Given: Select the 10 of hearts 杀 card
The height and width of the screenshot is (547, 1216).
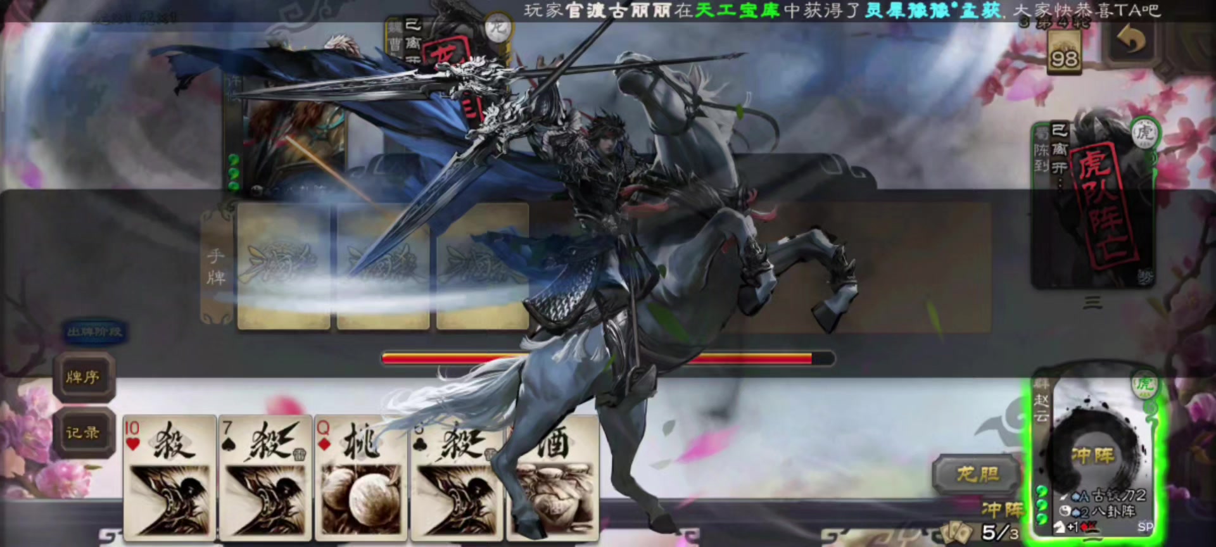Looking at the screenshot, I should [169, 478].
